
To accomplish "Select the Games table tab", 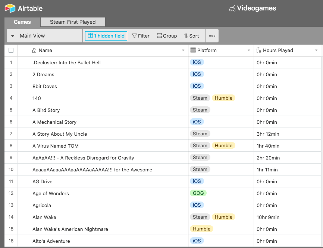I will coord(22,22).
